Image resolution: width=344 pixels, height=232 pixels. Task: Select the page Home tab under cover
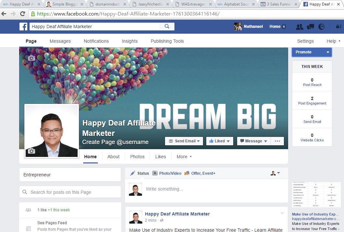pos(90,157)
